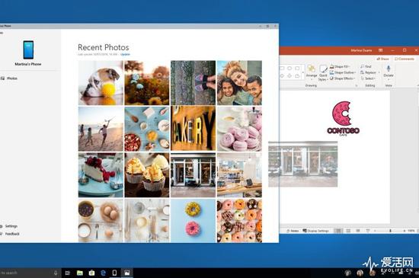Open the baking ingredients on blue photo
Viewport: 419px width, 278px height.
tap(147, 129)
